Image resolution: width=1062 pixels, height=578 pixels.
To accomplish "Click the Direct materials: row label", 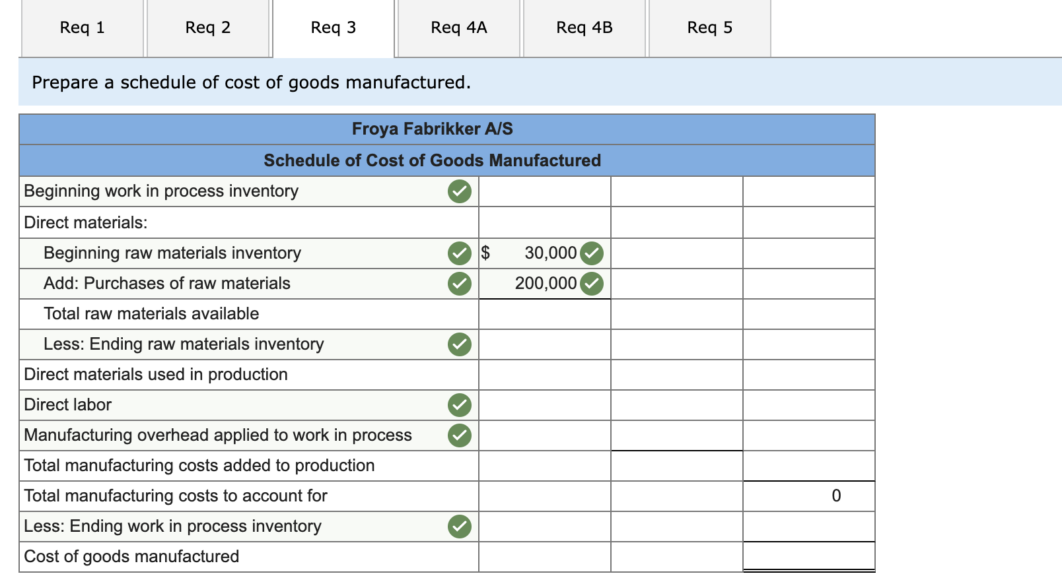I will [86, 222].
